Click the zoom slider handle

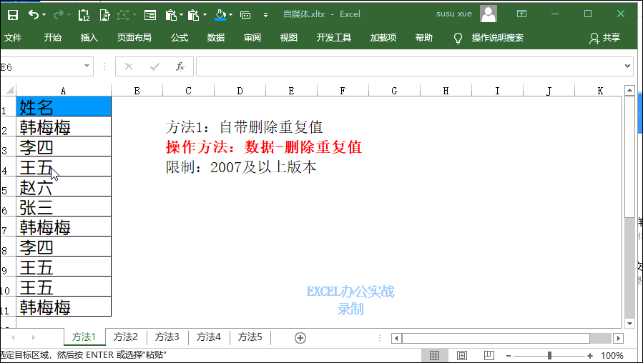pyautogui.click(x=549, y=356)
